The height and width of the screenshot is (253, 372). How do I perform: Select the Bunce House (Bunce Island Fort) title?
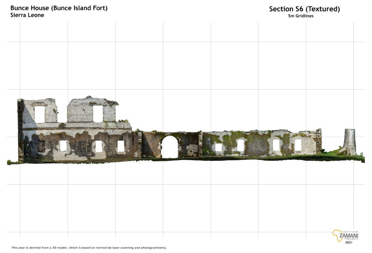(x=59, y=8)
